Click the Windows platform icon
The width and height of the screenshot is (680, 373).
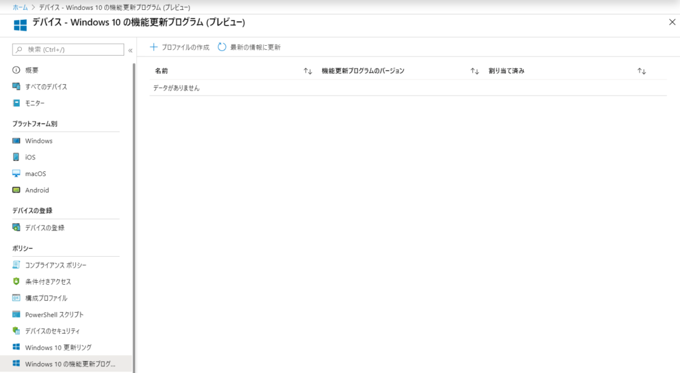(16, 141)
